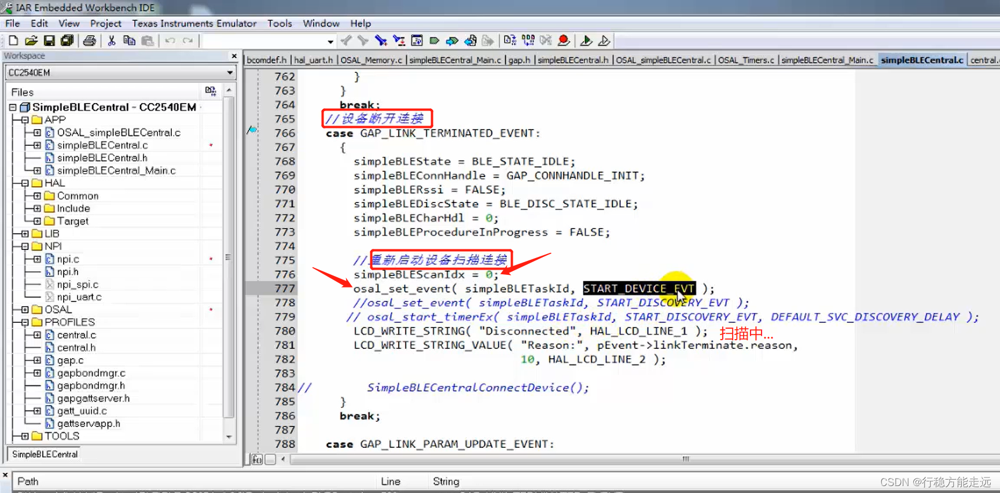The image size is (1000, 493).
Task: Switch to the gap.h tab
Action: pyautogui.click(x=520, y=60)
